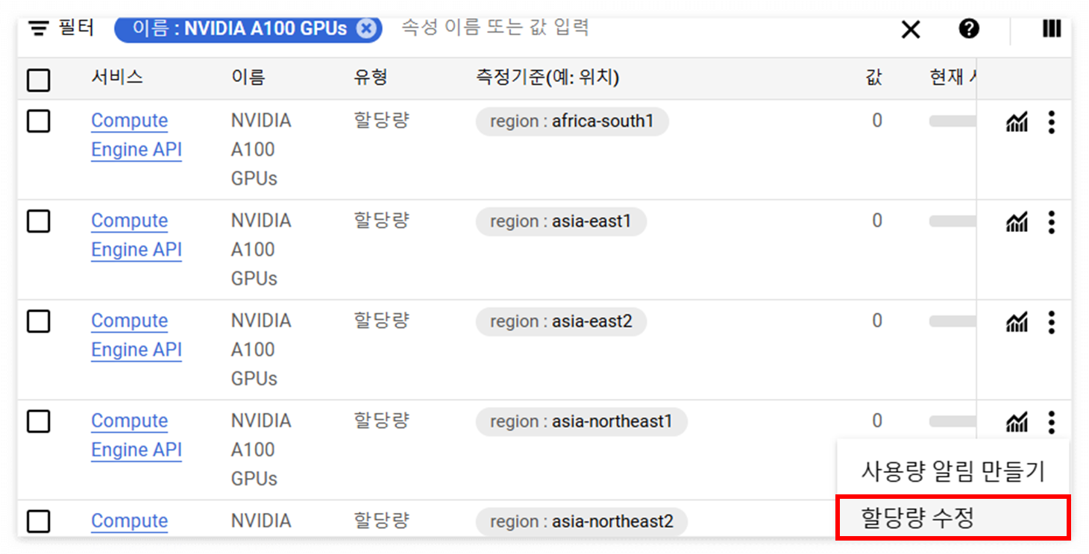This screenshot has width=1089, height=554.
Task: Open more actions menu for asia-east2 row
Action: click(1051, 322)
